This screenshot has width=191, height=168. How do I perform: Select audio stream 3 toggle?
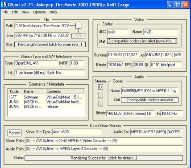point(100,103)
